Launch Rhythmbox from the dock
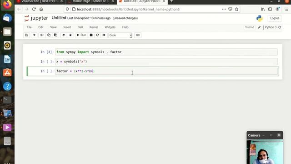 tap(7, 46)
